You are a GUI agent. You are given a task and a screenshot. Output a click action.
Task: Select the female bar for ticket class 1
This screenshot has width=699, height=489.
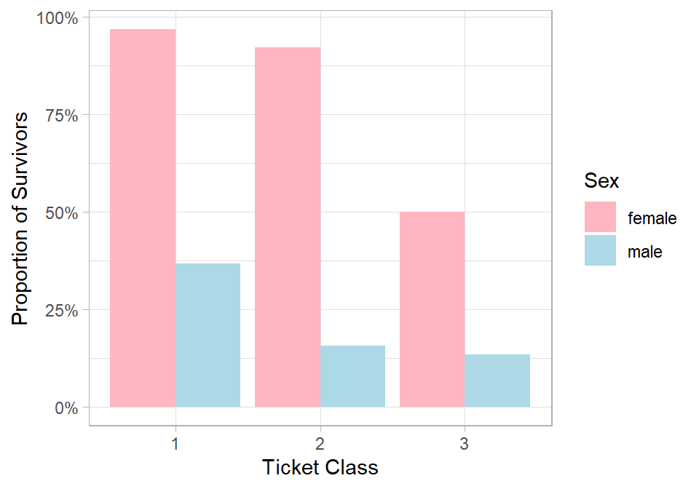pos(143,218)
